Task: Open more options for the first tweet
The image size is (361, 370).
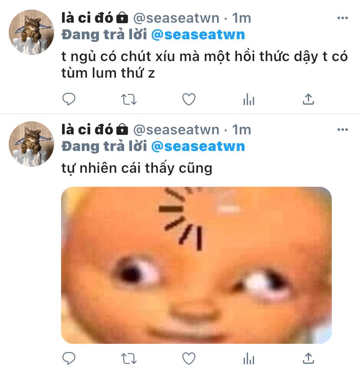Action: pos(343,18)
